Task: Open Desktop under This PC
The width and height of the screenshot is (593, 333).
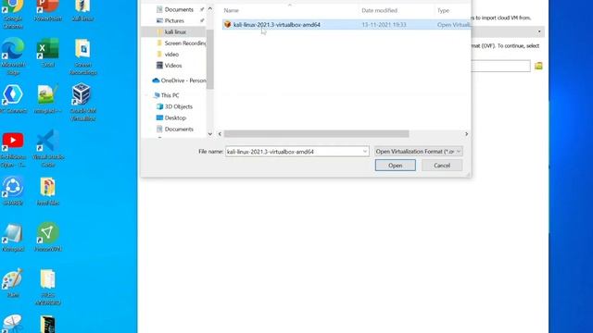Action: coord(175,117)
